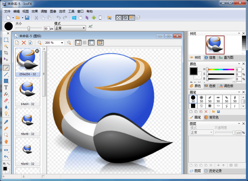
Task: Switch to the 渐变色 tab
Action: click(211, 117)
